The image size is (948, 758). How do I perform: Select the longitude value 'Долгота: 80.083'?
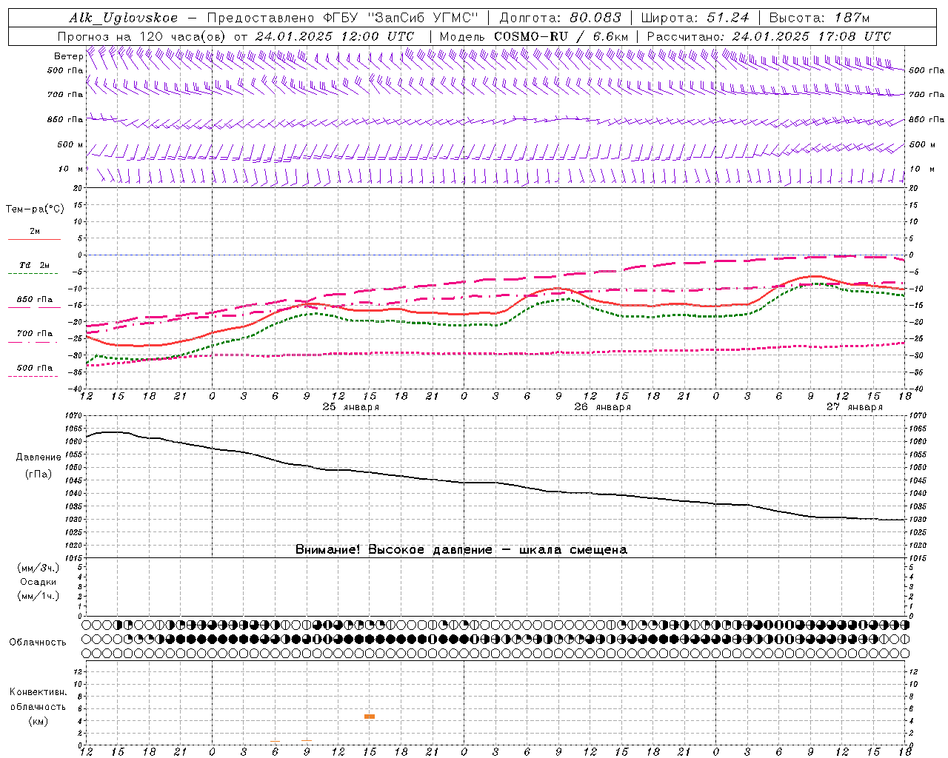561,18
